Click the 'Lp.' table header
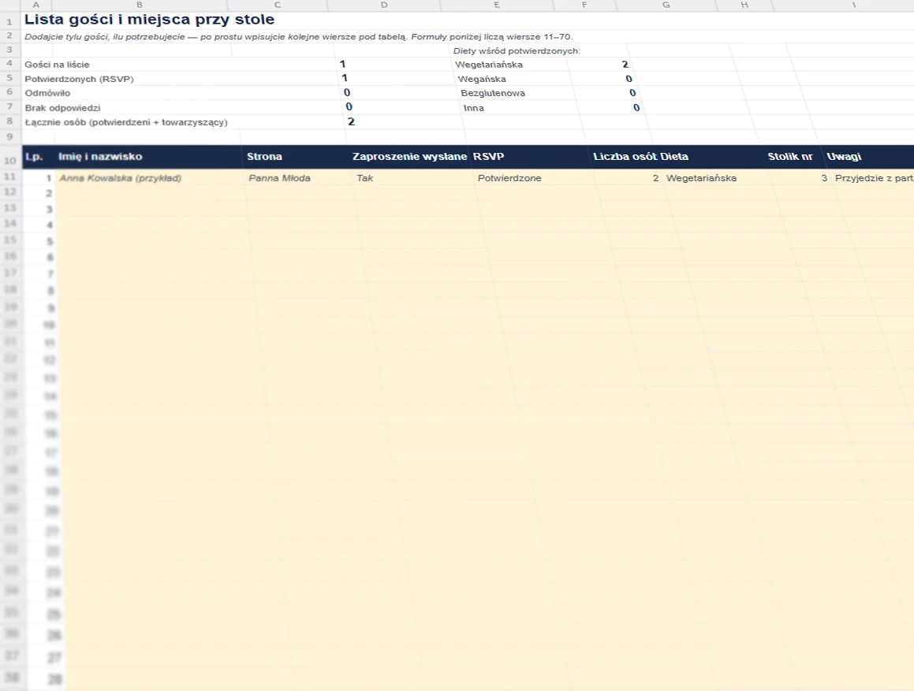Screen dimensions: 914x691 [34, 157]
